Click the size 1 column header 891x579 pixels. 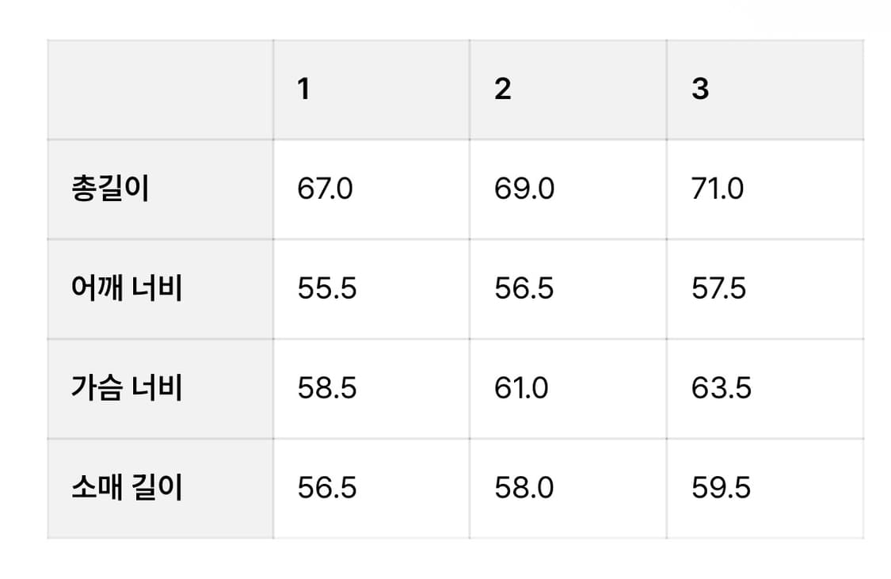pyautogui.click(x=304, y=90)
